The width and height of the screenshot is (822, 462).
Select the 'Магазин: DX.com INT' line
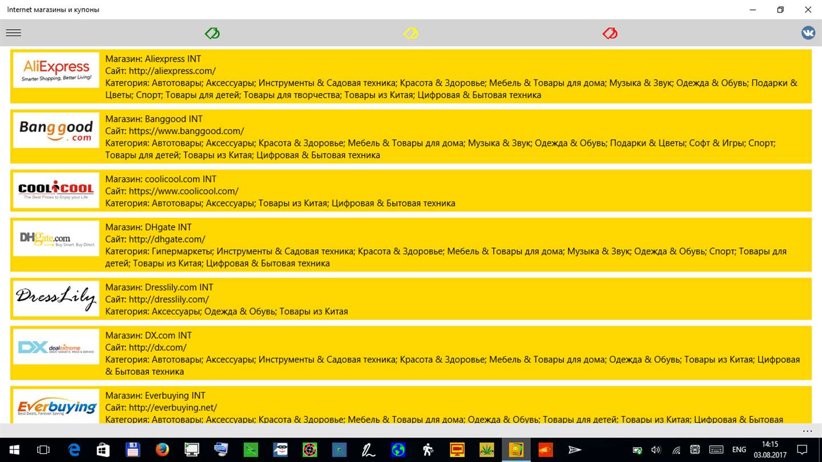coord(148,335)
